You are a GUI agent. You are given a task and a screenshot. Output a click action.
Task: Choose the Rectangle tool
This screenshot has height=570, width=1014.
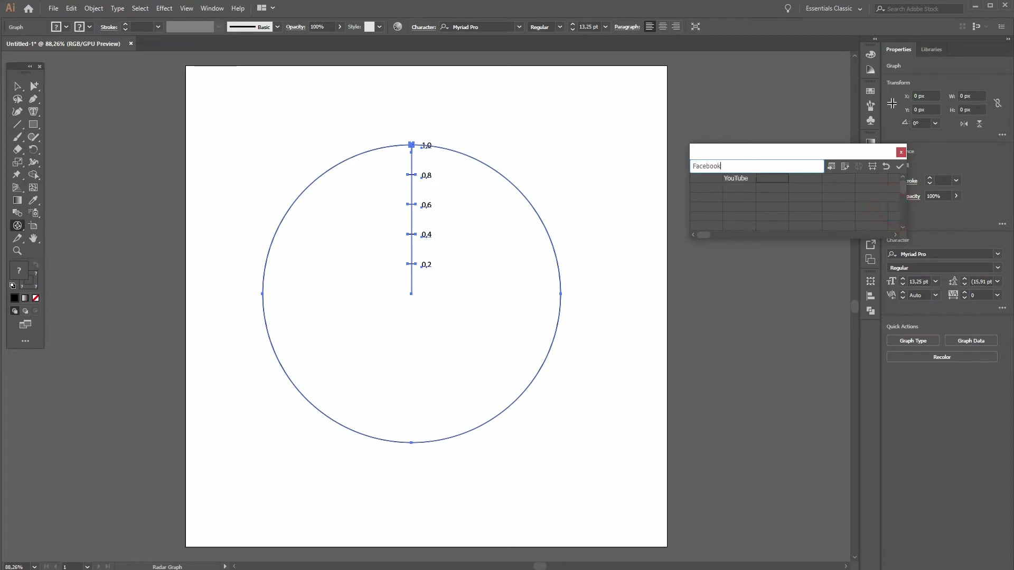(33, 124)
